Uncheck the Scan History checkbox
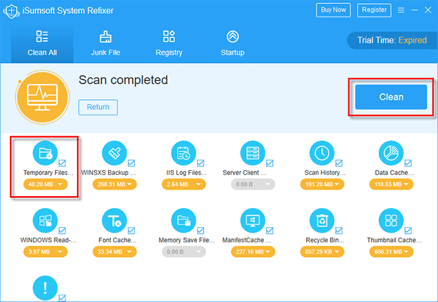Screen dimensions: 438x302 pos(339,163)
